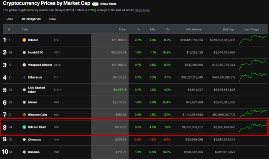Click the Ethereum price $4,103.28
The height and width of the screenshot is (160, 269).
[x=120, y=77]
